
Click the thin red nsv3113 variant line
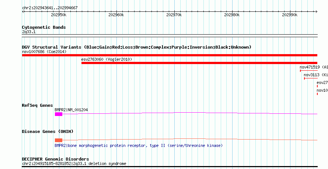point(311,78)
